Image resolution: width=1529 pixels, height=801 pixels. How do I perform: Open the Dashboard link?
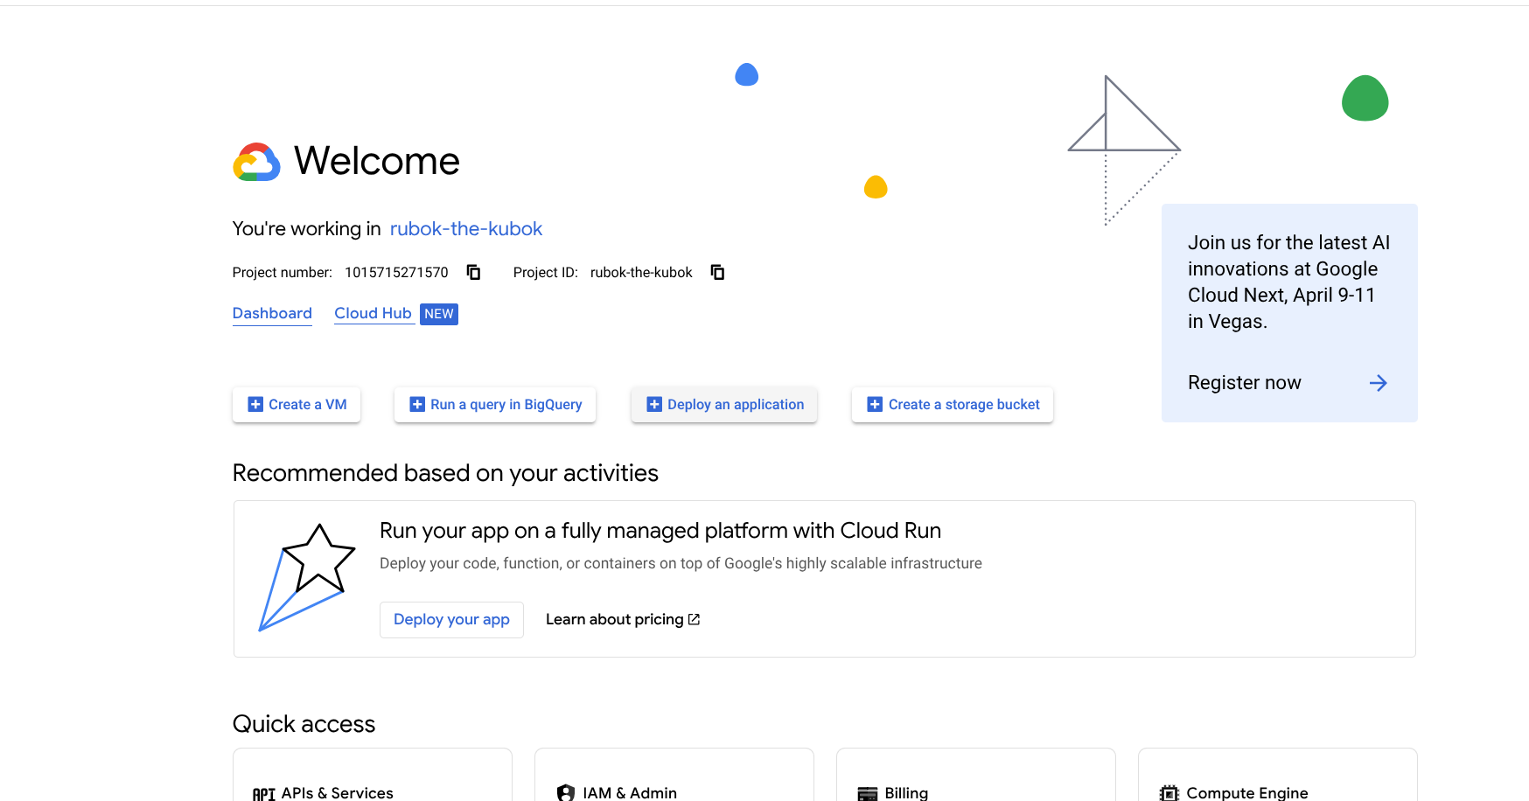click(x=272, y=313)
